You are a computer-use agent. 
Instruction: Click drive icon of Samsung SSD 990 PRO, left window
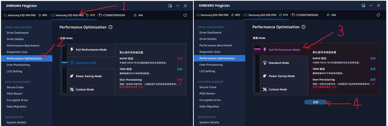(5, 15)
